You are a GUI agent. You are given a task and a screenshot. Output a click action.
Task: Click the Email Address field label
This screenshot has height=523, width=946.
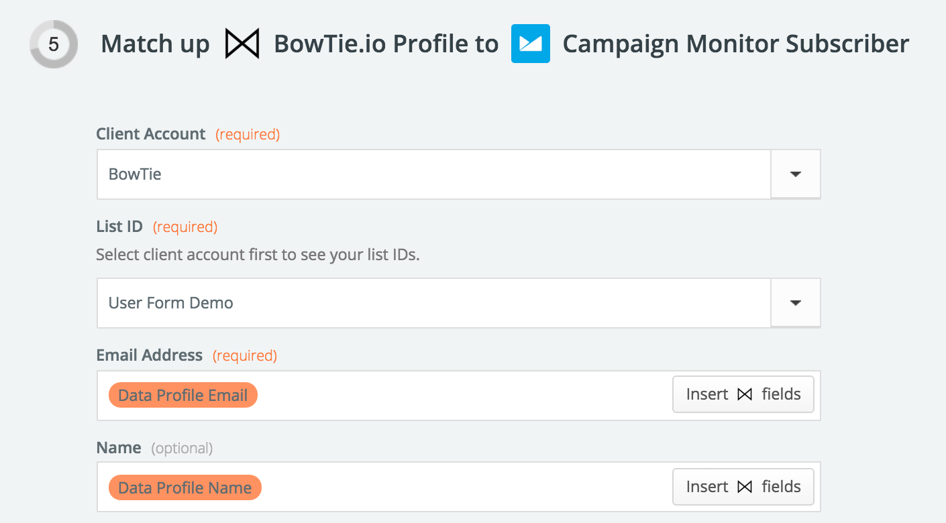(x=150, y=355)
